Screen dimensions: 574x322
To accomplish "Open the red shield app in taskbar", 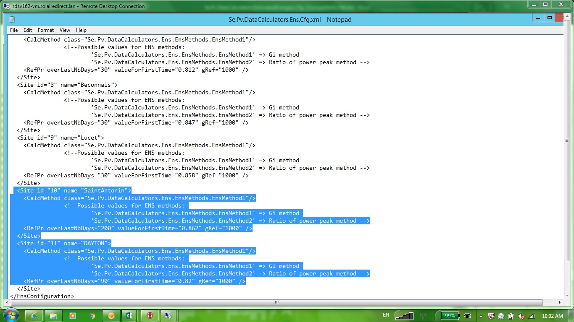I will point(150,316).
